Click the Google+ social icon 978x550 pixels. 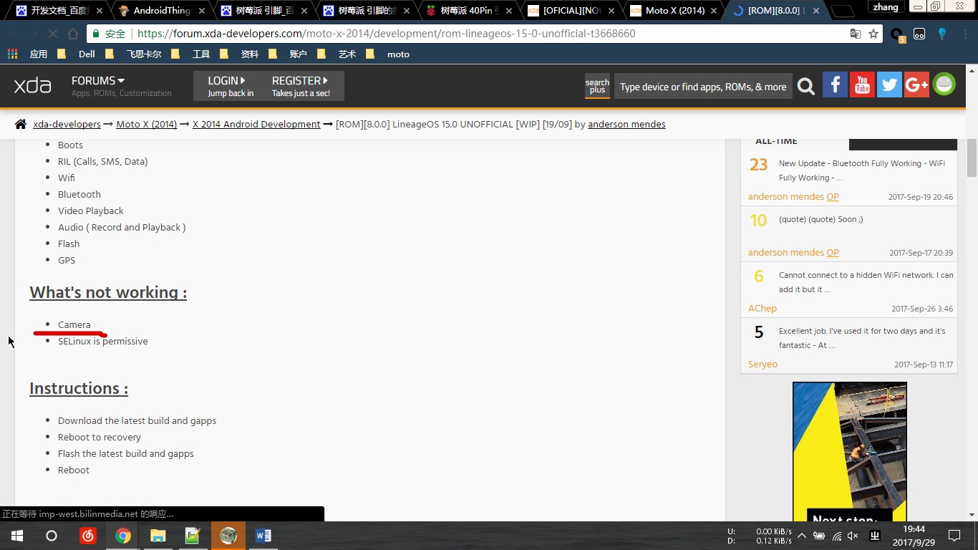tap(916, 85)
